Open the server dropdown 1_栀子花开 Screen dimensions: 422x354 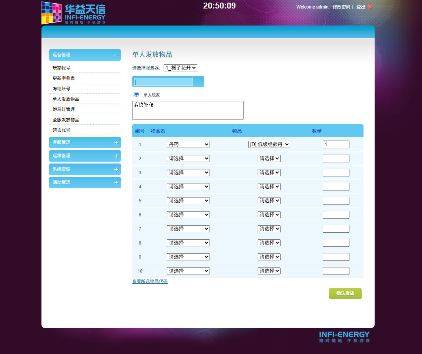click(x=180, y=68)
